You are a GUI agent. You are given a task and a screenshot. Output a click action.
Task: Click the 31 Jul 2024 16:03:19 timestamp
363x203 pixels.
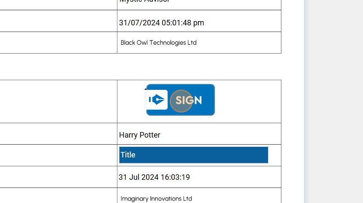click(154, 177)
